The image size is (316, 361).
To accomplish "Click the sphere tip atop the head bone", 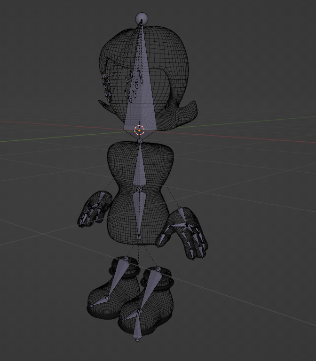I will tap(142, 18).
